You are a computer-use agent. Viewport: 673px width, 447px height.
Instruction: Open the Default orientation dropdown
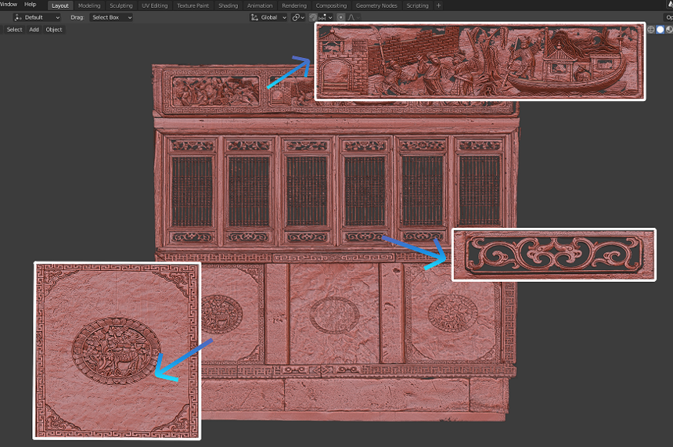pyautogui.click(x=37, y=17)
